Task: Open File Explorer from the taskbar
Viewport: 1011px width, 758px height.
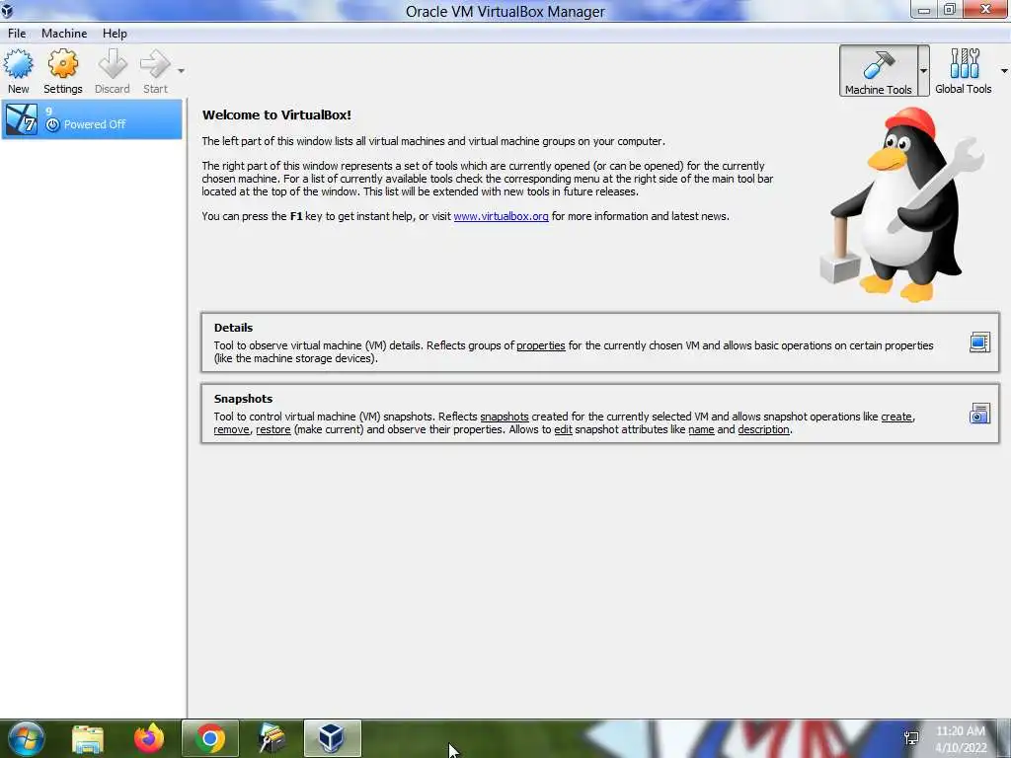Action: (88, 738)
